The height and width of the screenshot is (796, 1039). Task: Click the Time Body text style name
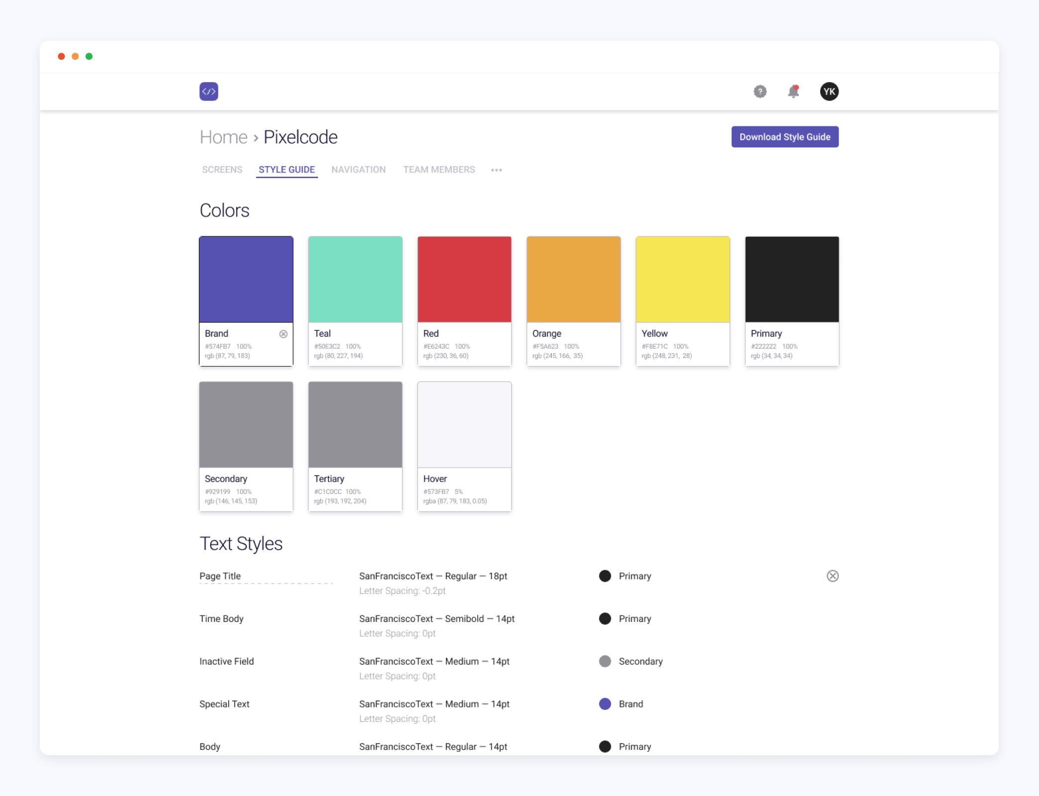coord(221,619)
